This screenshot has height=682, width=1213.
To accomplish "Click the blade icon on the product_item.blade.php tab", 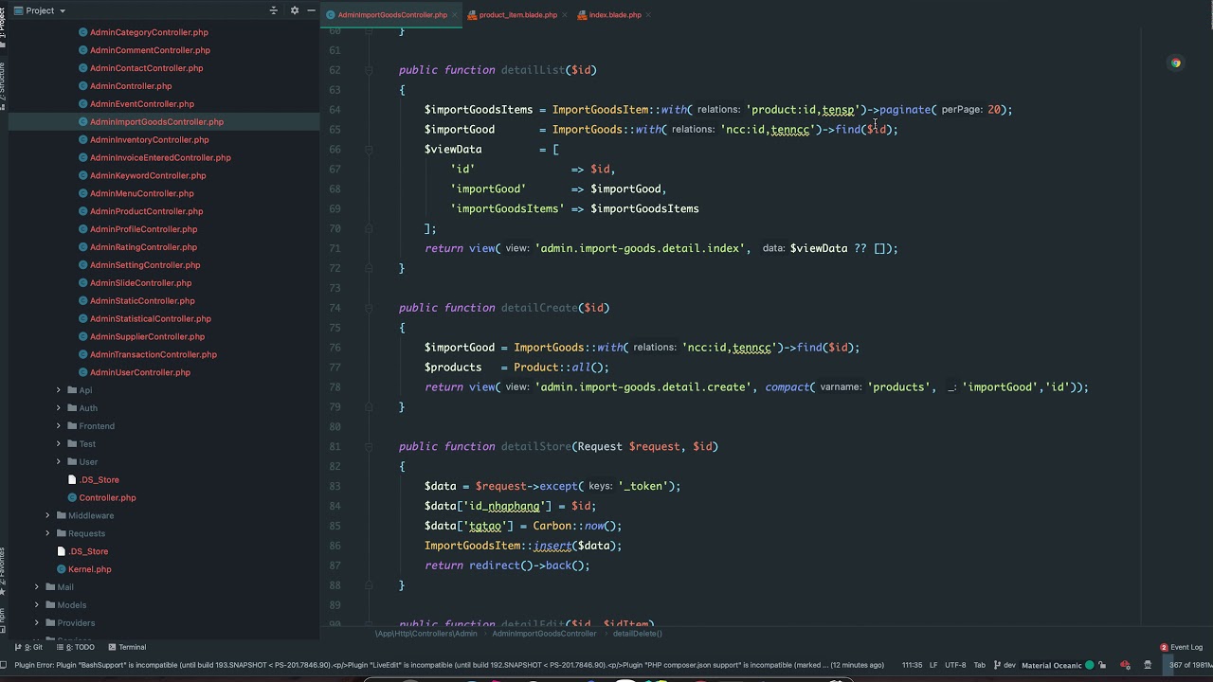I will 472,15.
